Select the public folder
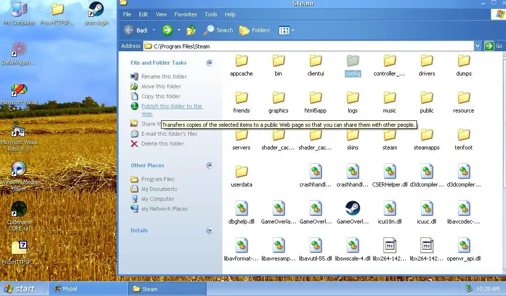The image size is (506, 296). pos(426,103)
